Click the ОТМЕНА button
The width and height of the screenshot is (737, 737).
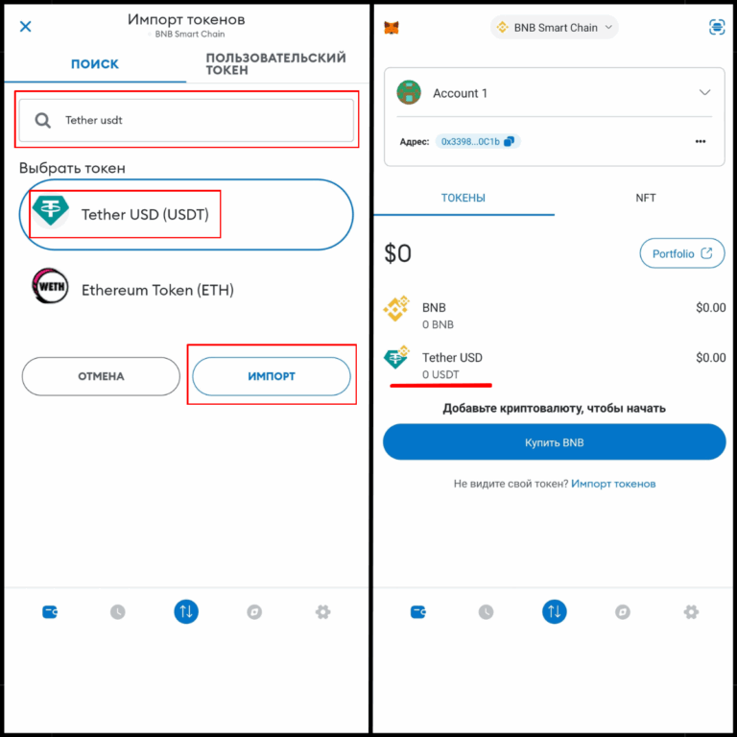tap(101, 376)
